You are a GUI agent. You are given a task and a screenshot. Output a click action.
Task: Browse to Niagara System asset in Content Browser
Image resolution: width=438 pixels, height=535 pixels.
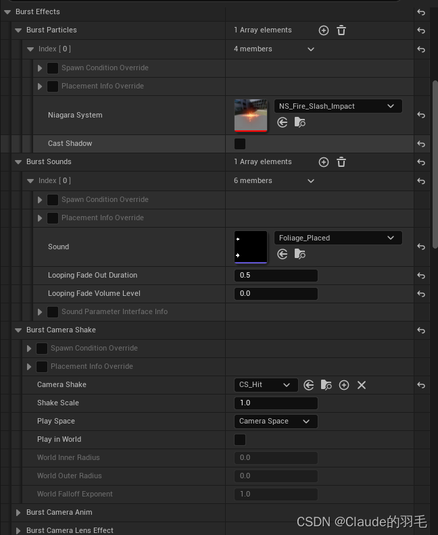299,122
